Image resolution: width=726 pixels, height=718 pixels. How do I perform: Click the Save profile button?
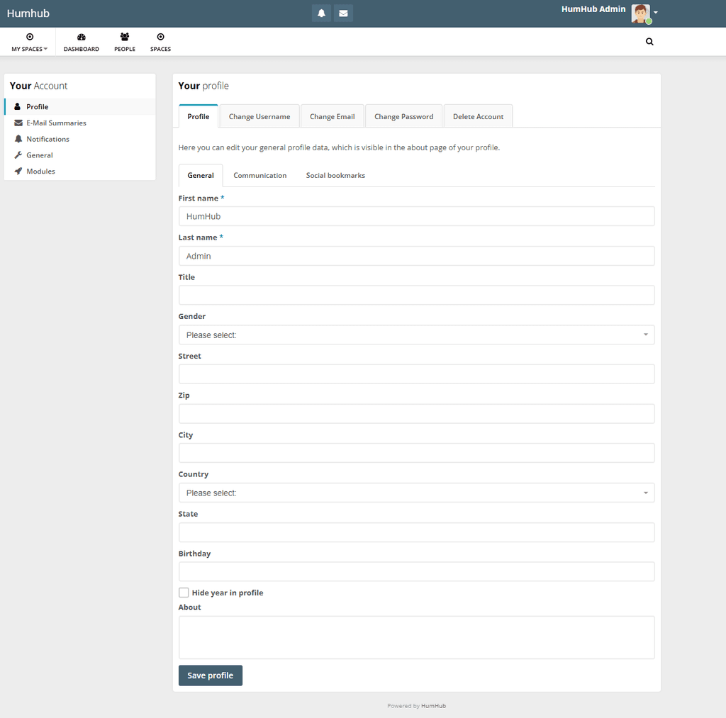211,675
